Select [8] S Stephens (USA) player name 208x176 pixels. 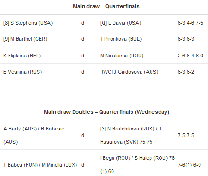tap(28, 23)
